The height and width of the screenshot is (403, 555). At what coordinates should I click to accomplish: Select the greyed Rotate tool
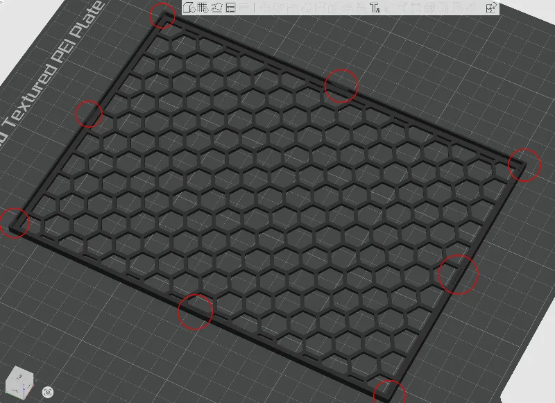[x=279, y=8]
